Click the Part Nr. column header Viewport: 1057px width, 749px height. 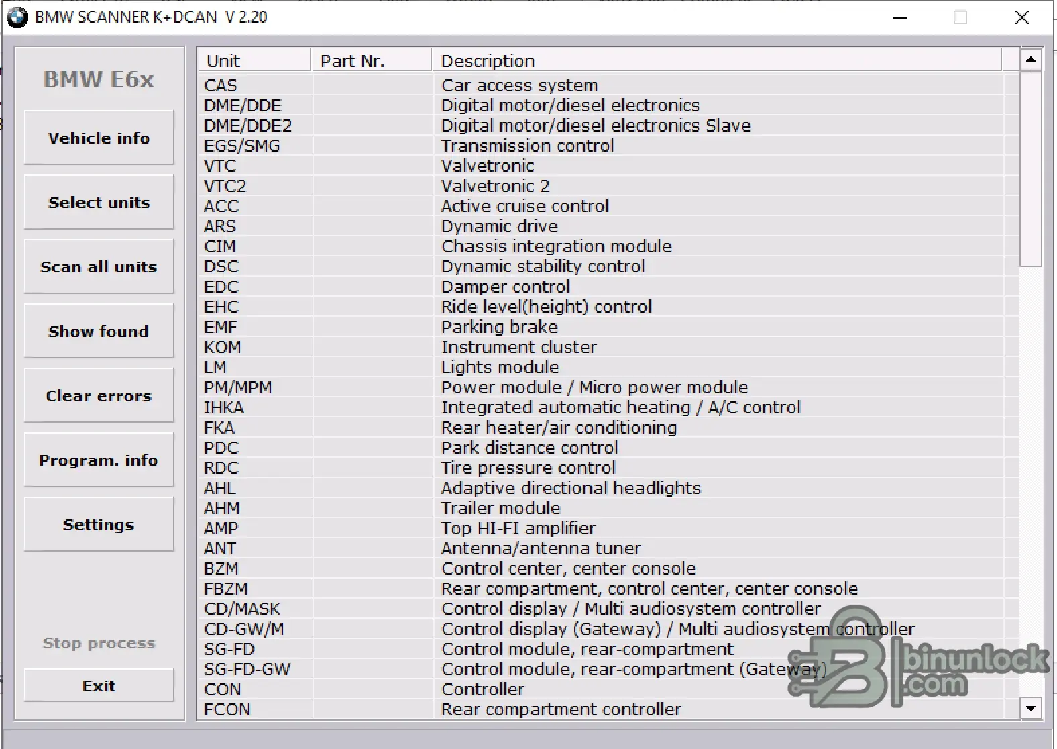coord(372,60)
